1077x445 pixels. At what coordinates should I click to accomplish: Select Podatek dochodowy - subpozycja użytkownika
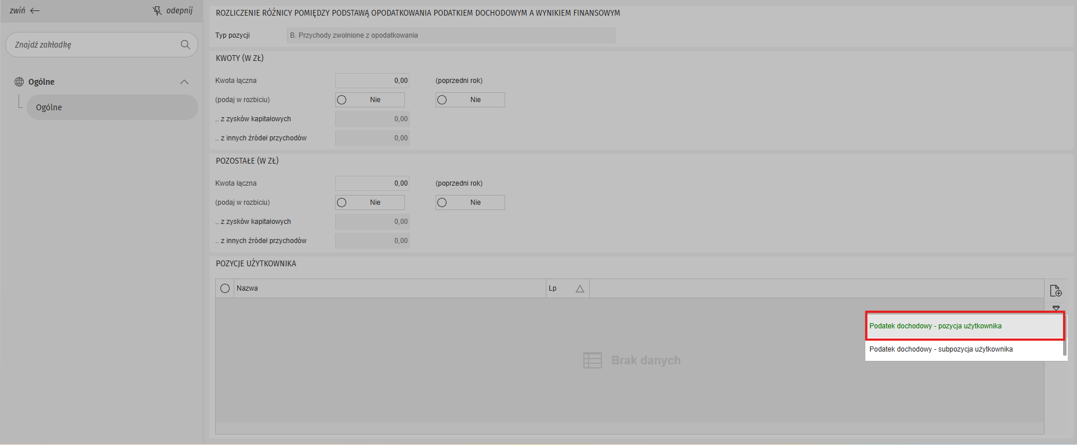point(941,349)
